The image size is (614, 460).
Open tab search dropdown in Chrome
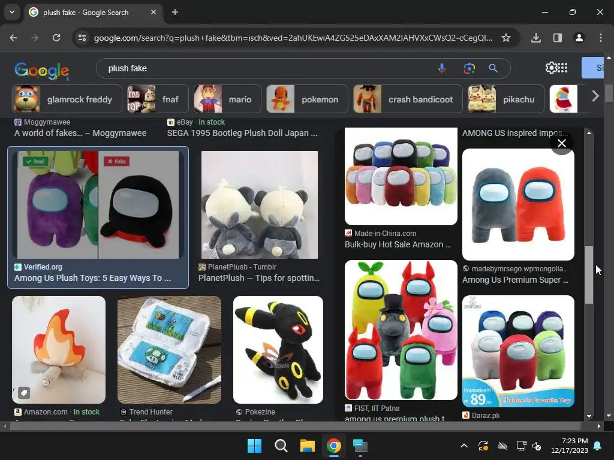(x=12, y=12)
